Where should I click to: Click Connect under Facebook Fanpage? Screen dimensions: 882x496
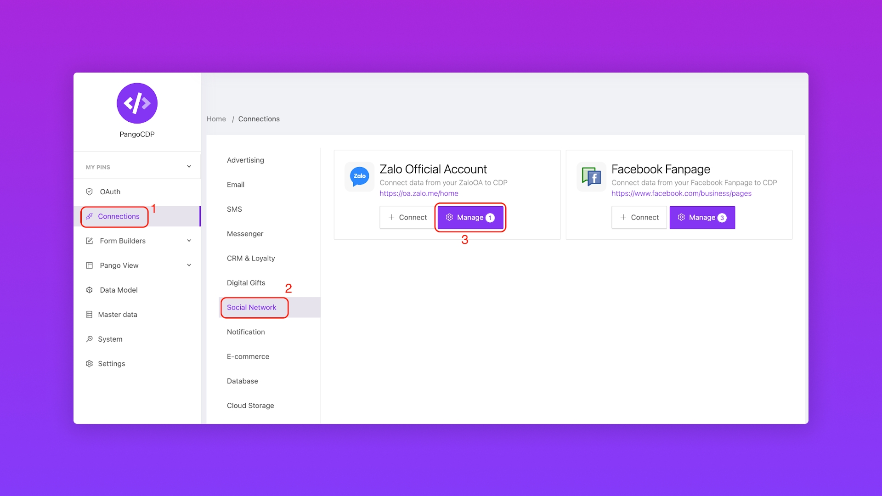click(639, 217)
